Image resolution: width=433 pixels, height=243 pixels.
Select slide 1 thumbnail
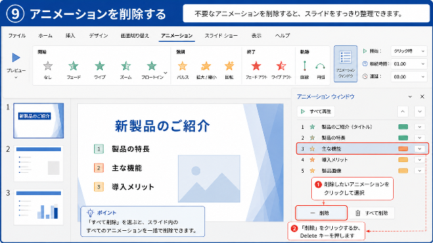coord(39,121)
